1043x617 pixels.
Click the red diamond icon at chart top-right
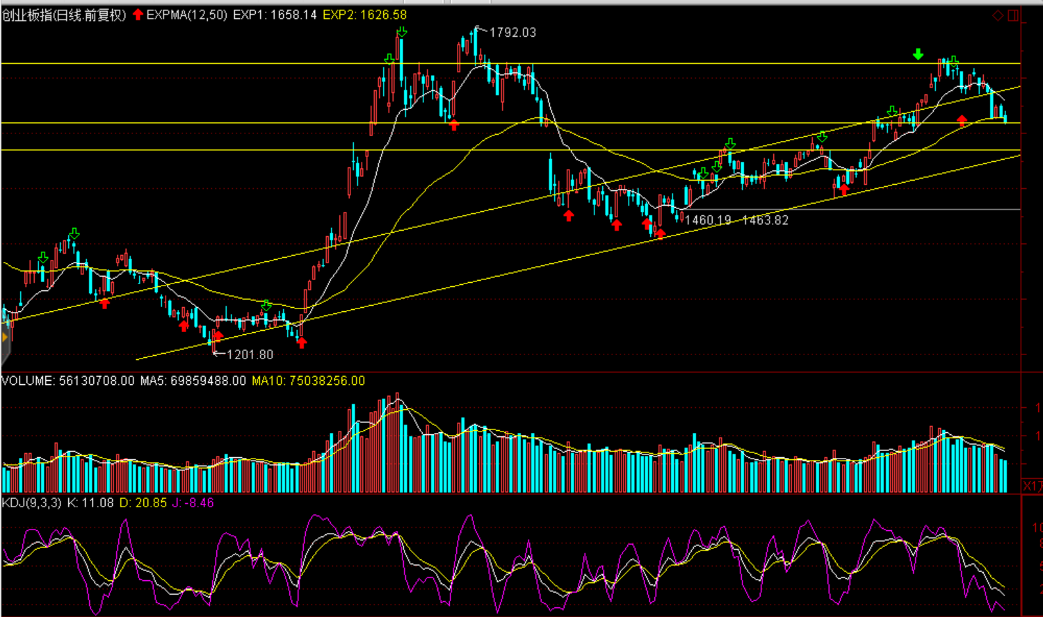tap(998, 15)
